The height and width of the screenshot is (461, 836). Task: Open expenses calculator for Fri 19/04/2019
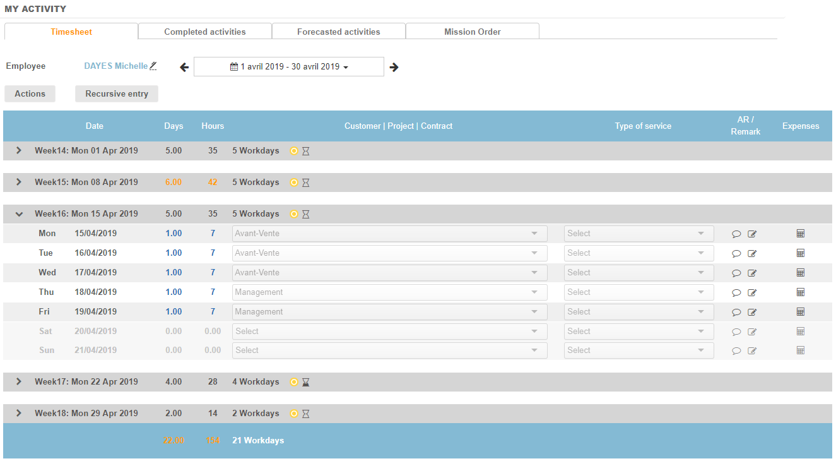(x=801, y=312)
